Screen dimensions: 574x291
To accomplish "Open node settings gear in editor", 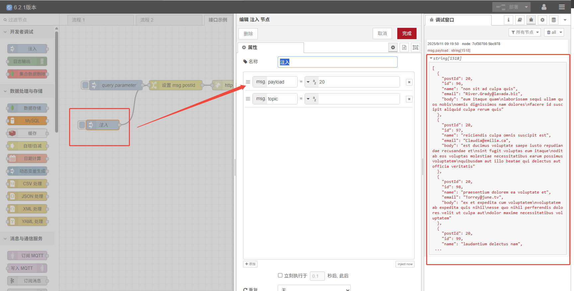I will 393,47.
